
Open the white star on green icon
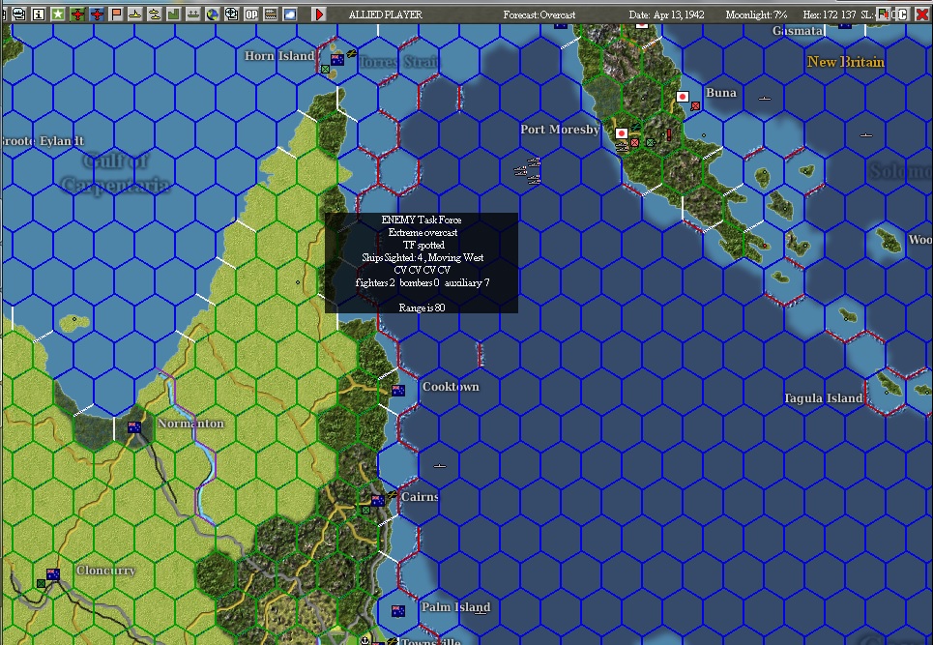(x=58, y=15)
